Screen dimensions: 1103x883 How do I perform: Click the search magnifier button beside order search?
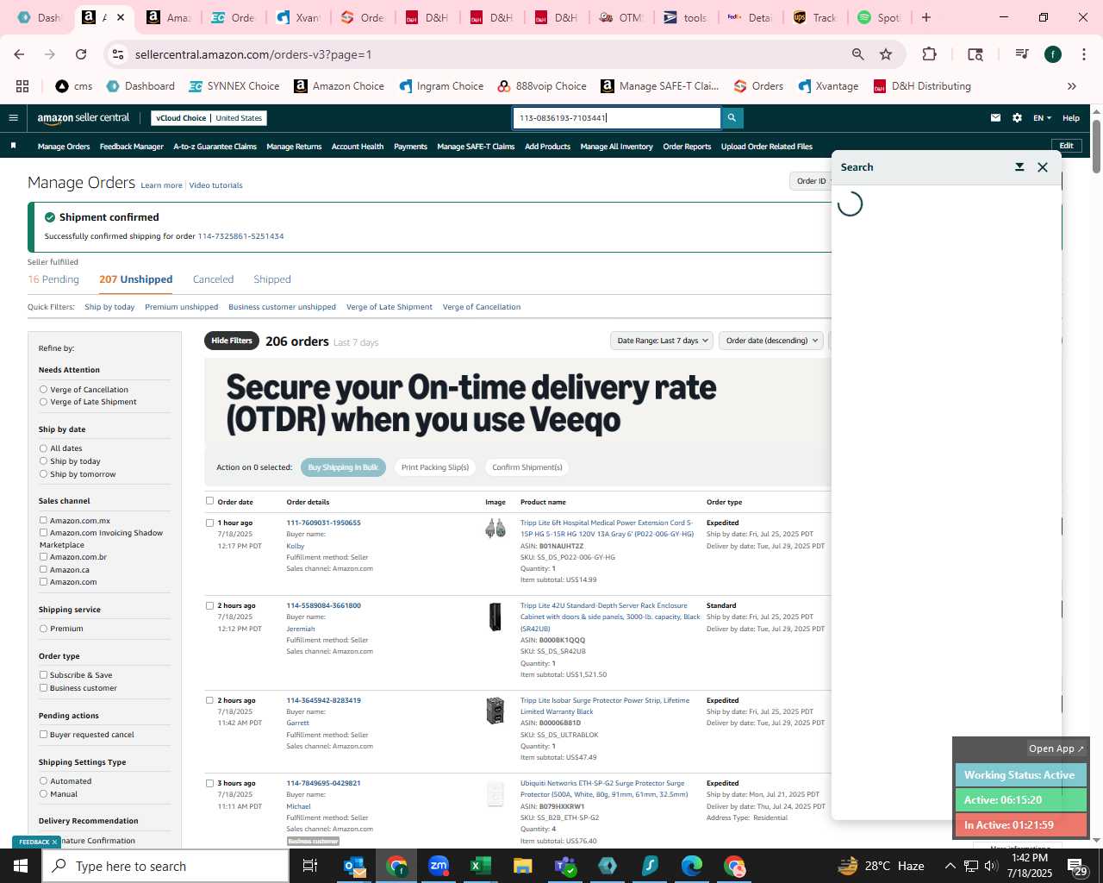click(732, 118)
